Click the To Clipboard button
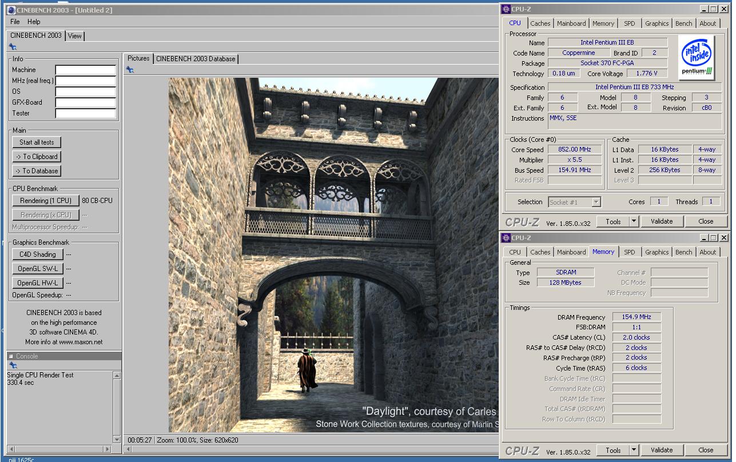This screenshot has height=462, width=736. (37, 157)
